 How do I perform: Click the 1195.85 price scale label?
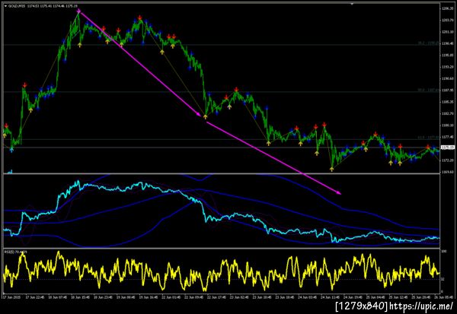[x=448, y=56]
